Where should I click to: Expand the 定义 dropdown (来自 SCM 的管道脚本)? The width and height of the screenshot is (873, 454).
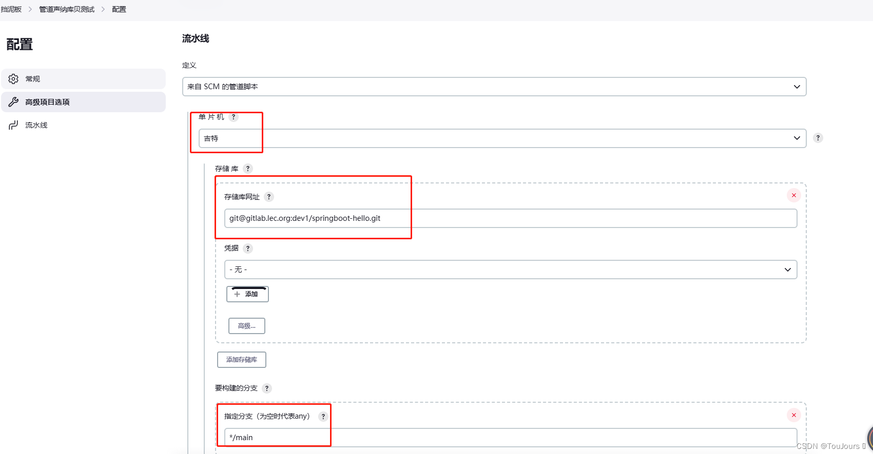point(494,87)
